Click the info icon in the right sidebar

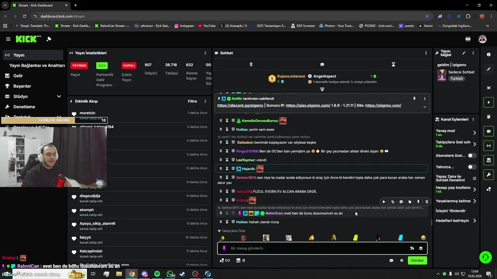click(488, 55)
